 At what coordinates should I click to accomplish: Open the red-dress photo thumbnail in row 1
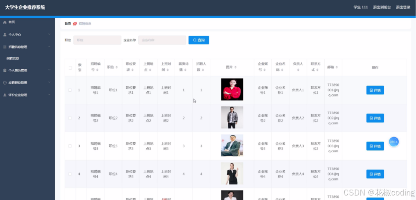[x=232, y=89]
